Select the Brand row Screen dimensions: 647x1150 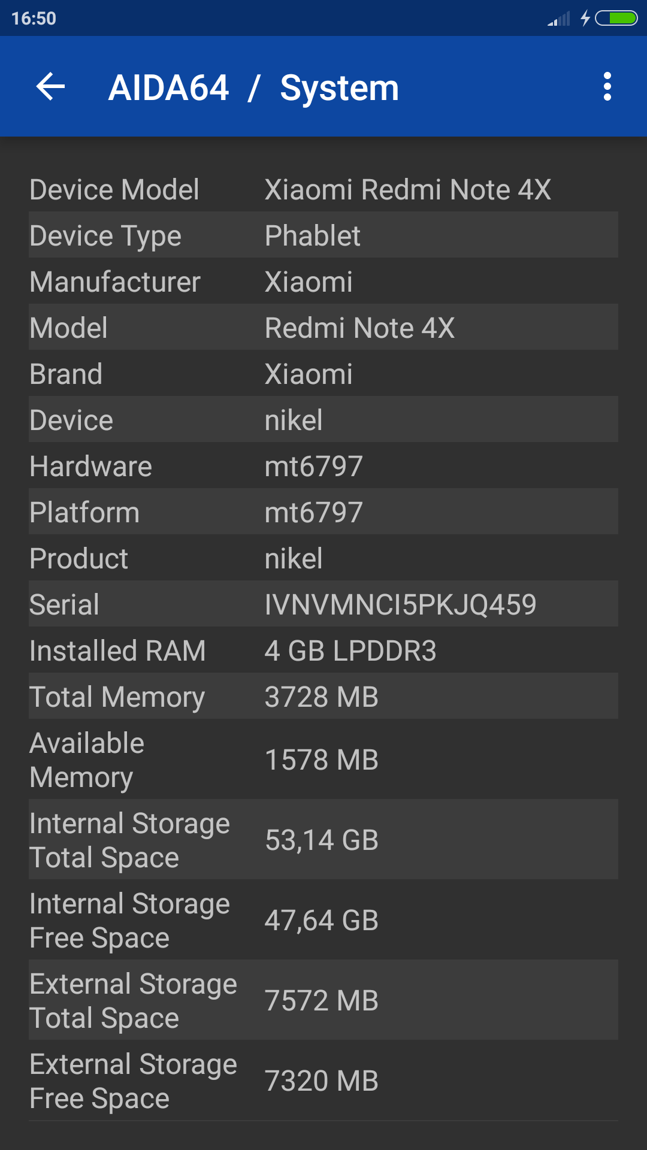pos(323,374)
